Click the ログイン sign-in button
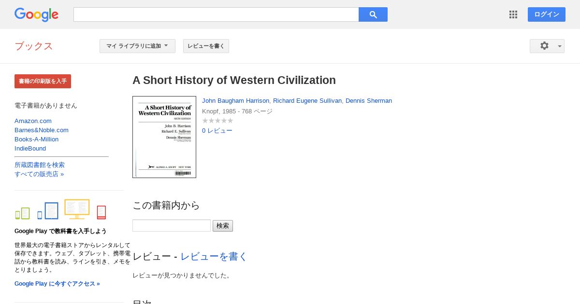Viewport: 580px width, 304px height. 547,14
